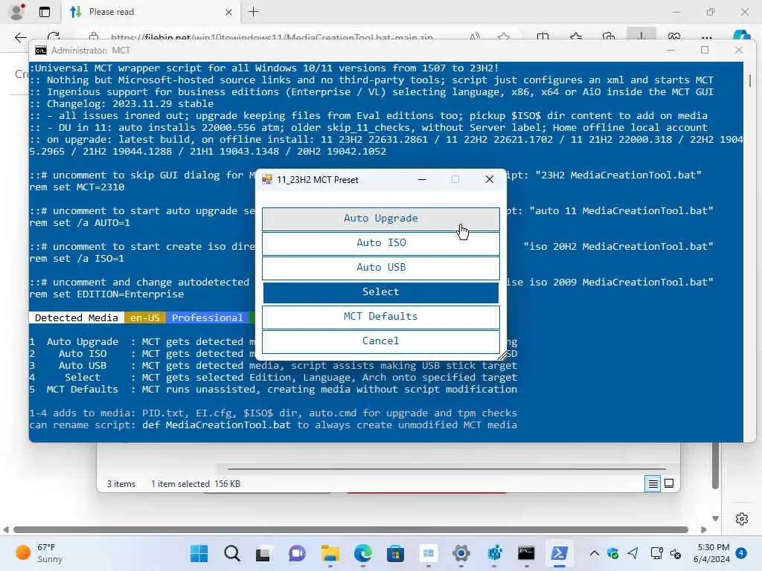762x571 pixels.
Task: Open the location tray icon
Action: [x=633, y=553]
